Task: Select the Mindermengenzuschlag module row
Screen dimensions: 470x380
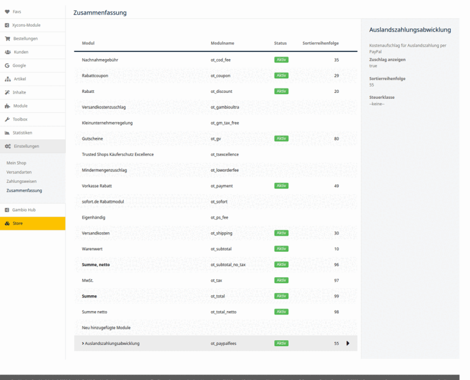Action: (x=215, y=170)
